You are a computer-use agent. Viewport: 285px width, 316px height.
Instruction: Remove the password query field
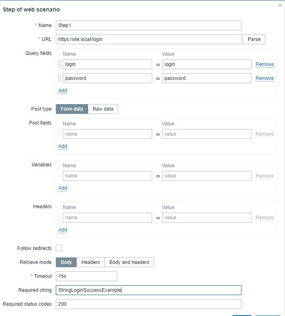point(264,78)
